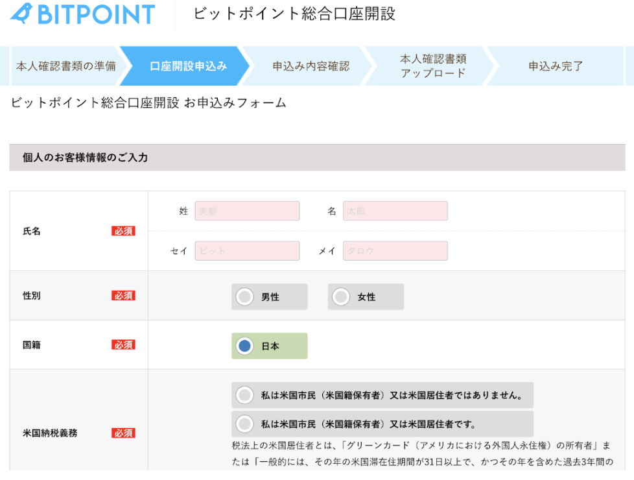Image resolution: width=634 pixels, height=480 pixels.
Task: Click the 性別 row label
Action: coord(32,295)
